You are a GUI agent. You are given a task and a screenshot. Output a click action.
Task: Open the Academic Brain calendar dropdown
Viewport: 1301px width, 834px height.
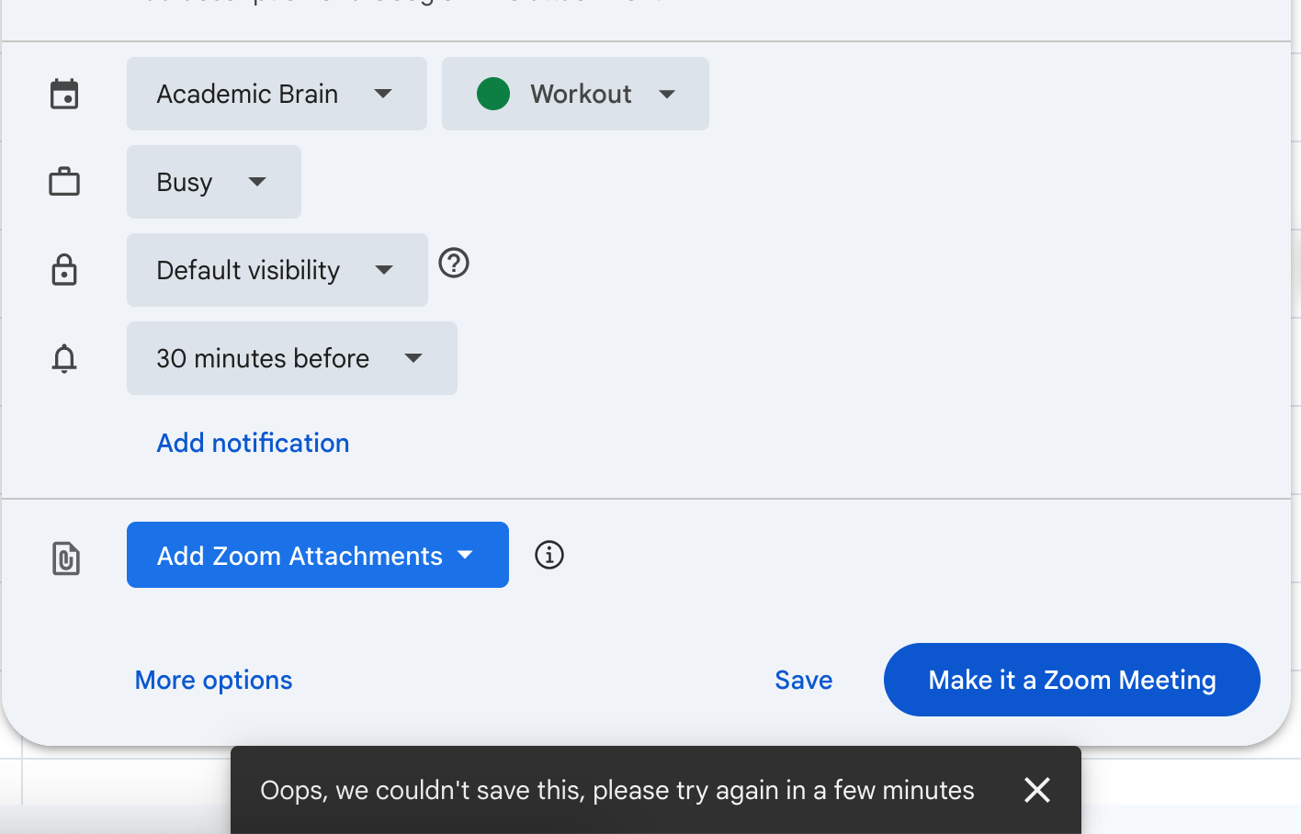277,94
